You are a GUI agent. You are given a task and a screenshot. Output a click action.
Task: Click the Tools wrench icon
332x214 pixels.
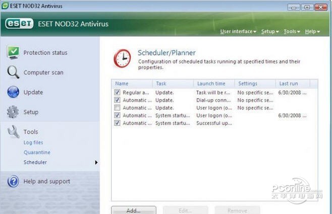coord(13,131)
